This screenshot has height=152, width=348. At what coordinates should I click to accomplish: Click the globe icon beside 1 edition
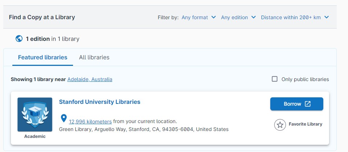coord(19,39)
